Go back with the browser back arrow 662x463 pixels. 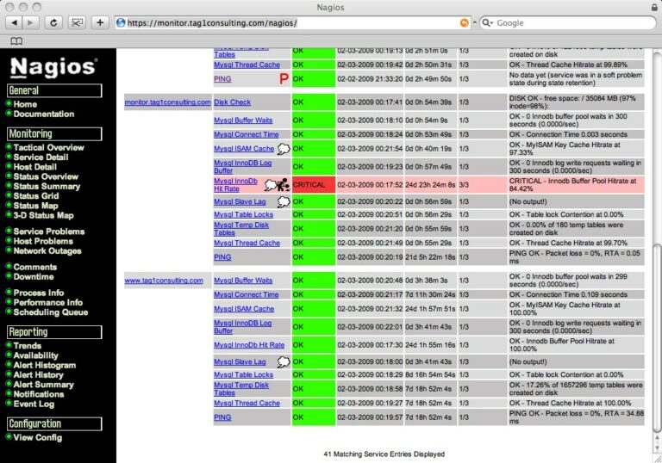pos(14,22)
